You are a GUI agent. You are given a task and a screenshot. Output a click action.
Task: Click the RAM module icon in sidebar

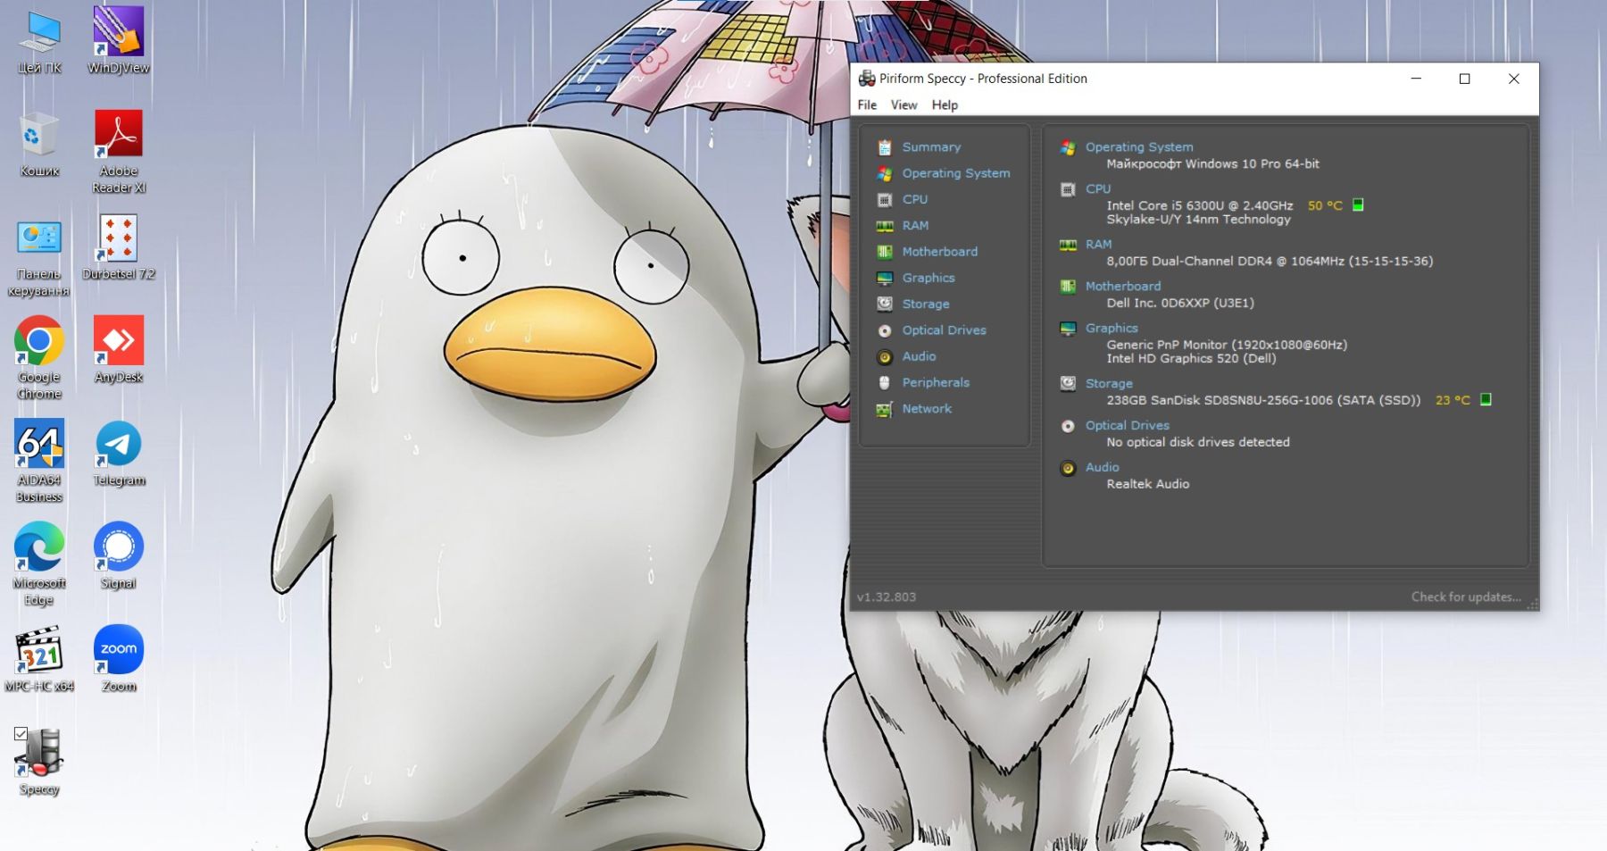point(885,226)
